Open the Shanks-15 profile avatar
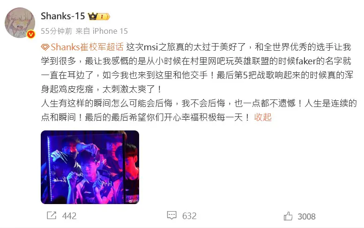Screen dimensions: 364x228 pyautogui.click(x=20, y=23)
